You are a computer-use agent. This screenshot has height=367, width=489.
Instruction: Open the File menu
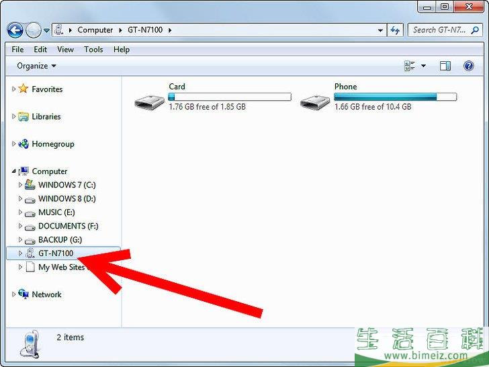pyautogui.click(x=17, y=50)
